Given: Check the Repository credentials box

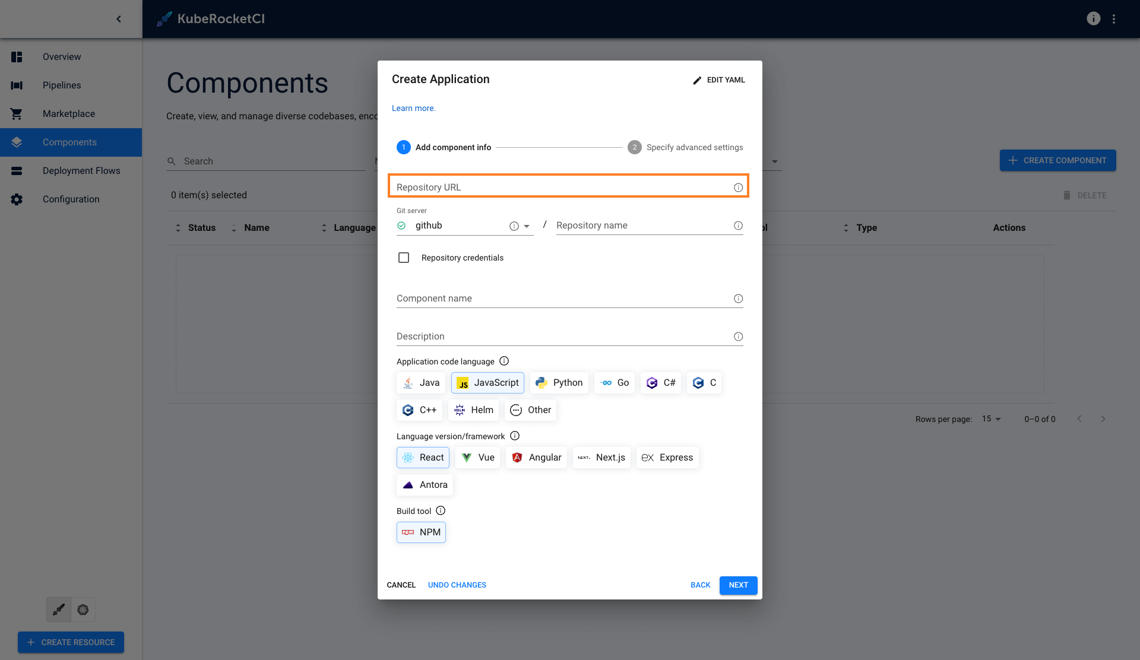Looking at the screenshot, I should [404, 258].
